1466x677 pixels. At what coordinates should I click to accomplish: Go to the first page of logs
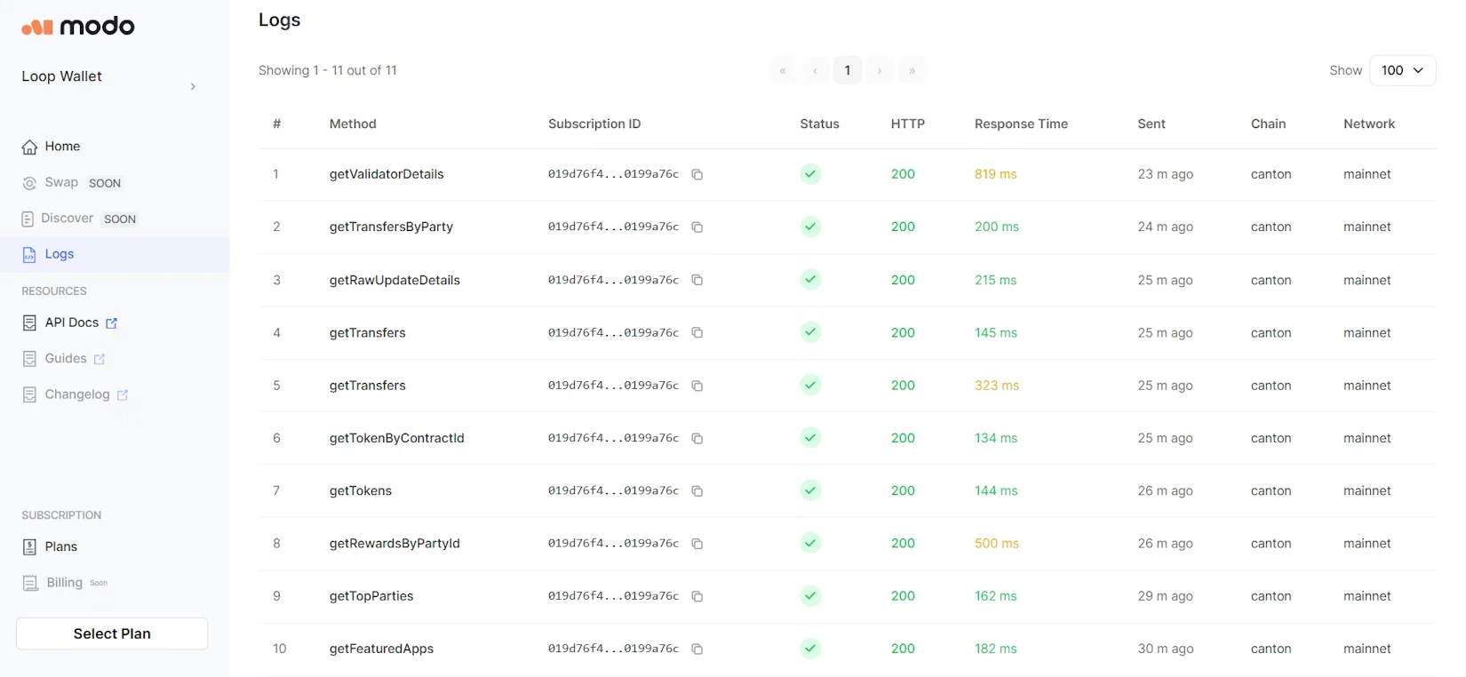point(783,70)
